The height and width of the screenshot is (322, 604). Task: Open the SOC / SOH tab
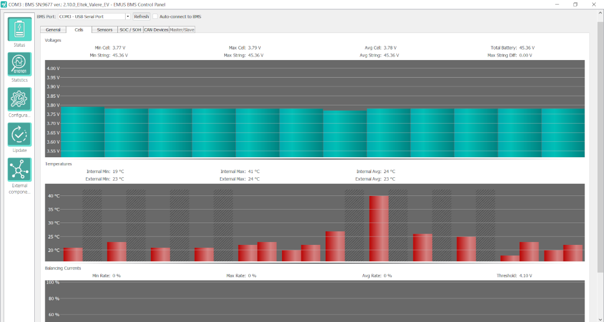pyautogui.click(x=130, y=29)
